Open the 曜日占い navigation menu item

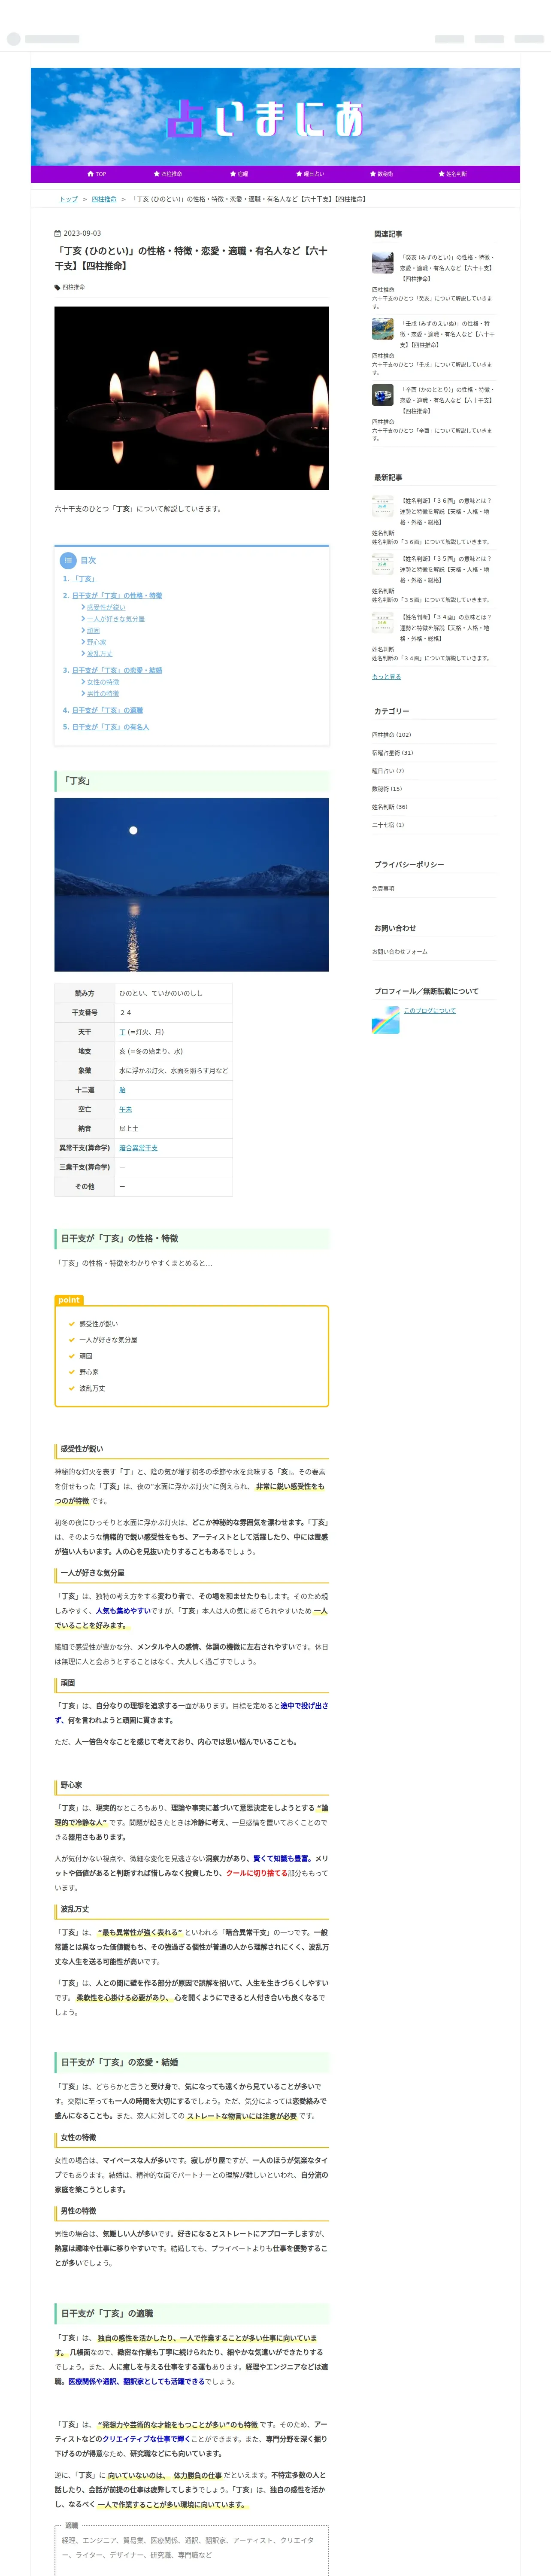[x=310, y=174]
